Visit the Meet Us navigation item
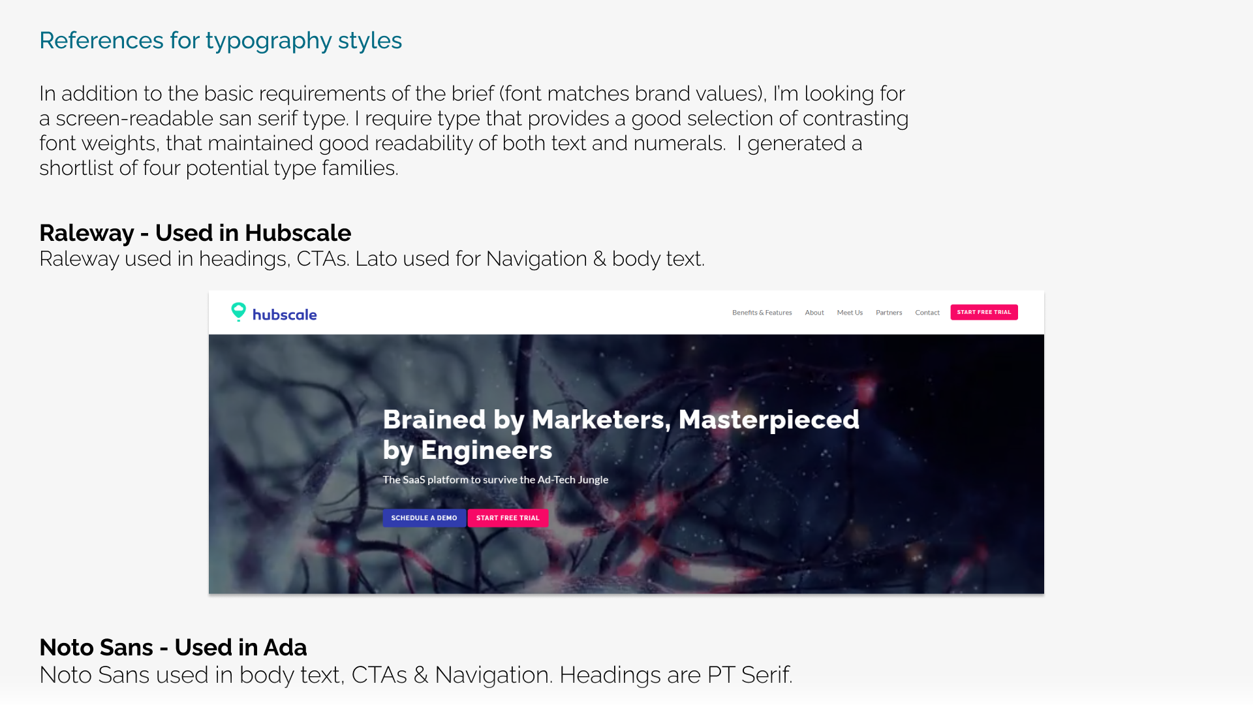 (850, 313)
